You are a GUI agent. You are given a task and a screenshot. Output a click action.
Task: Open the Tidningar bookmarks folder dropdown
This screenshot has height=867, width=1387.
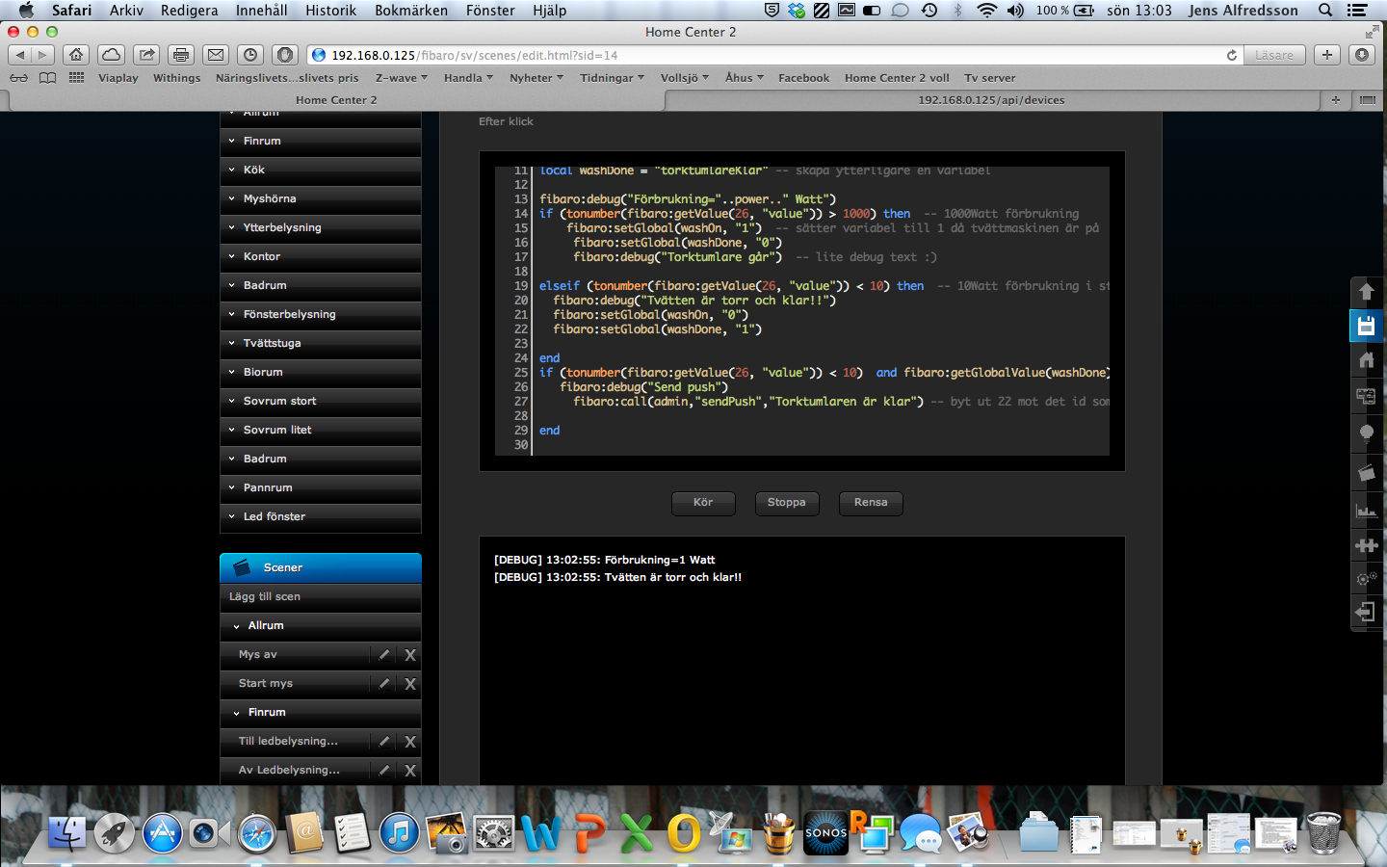tap(612, 78)
